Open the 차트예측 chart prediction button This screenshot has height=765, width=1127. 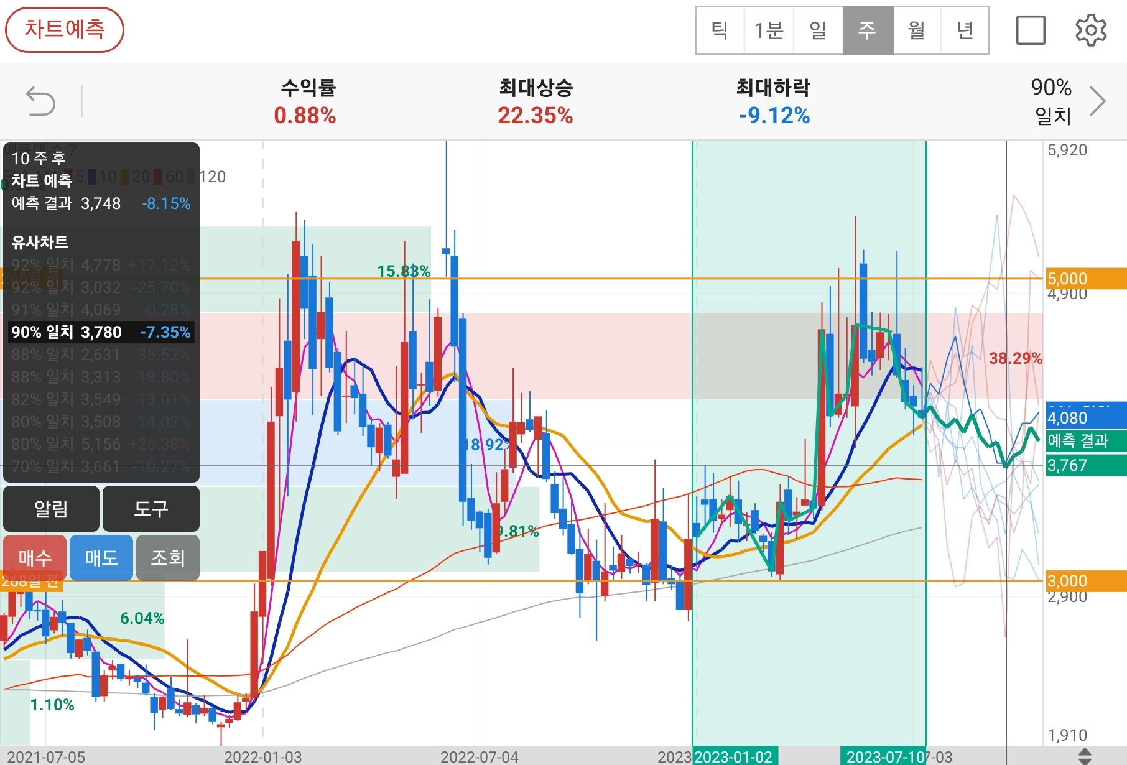pyautogui.click(x=65, y=29)
